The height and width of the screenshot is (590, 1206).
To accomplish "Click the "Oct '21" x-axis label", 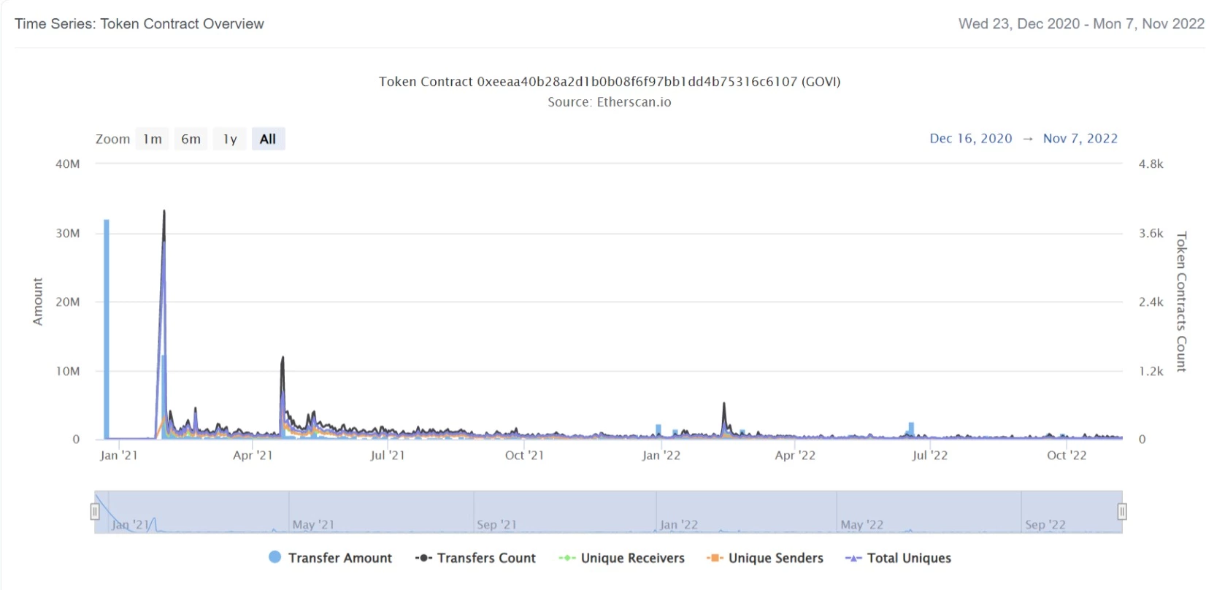I will click(x=524, y=455).
